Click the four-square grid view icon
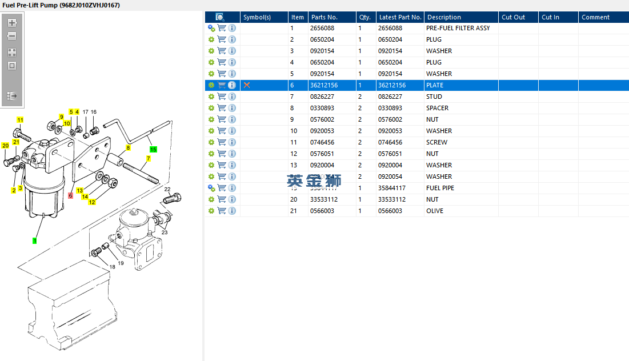Image resolution: width=629 pixels, height=361 pixels. tap(12, 52)
